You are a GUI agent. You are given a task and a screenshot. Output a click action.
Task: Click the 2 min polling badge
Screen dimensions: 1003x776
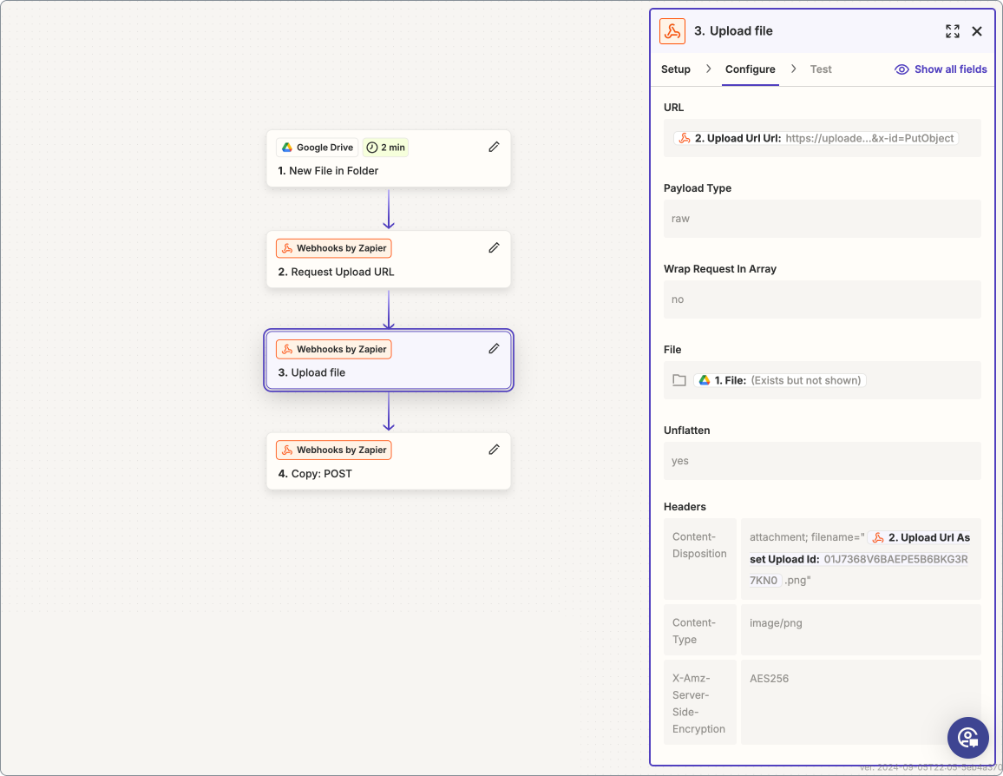tap(386, 148)
